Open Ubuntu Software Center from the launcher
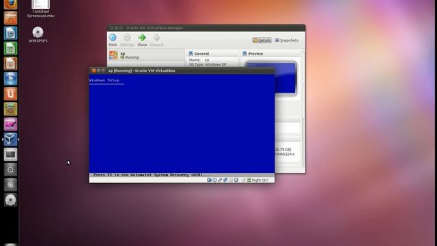 point(11,109)
